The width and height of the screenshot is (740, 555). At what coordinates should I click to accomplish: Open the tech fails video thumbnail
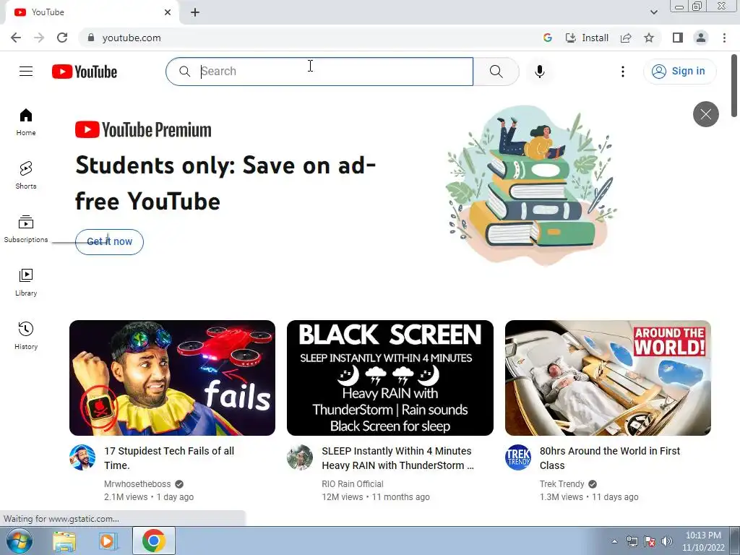pyautogui.click(x=172, y=377)
